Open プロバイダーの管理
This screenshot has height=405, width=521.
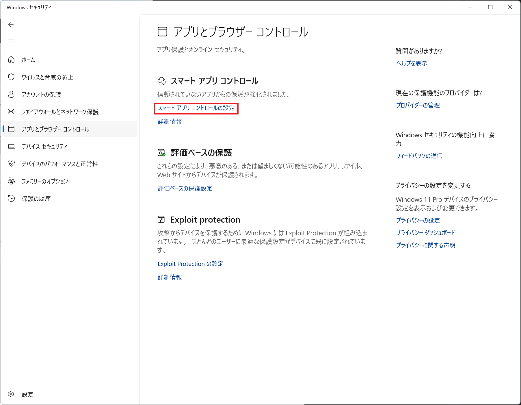(x=418, y=105)
